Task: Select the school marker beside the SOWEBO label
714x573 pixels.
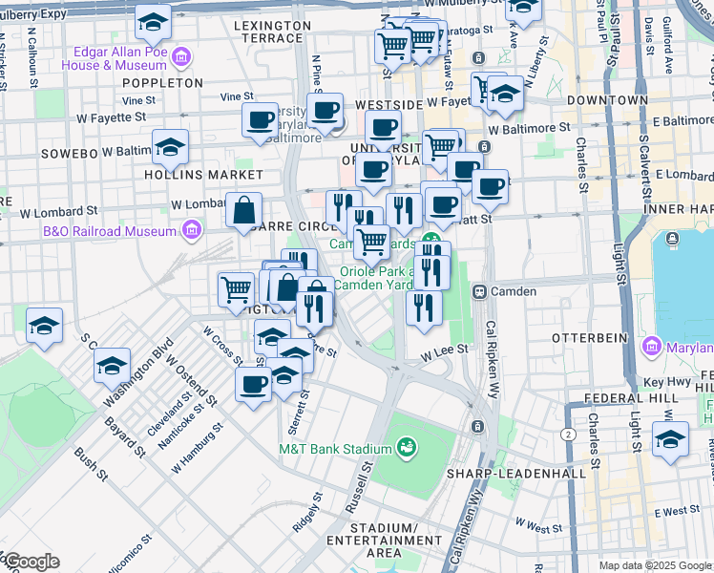Action: 170,149
